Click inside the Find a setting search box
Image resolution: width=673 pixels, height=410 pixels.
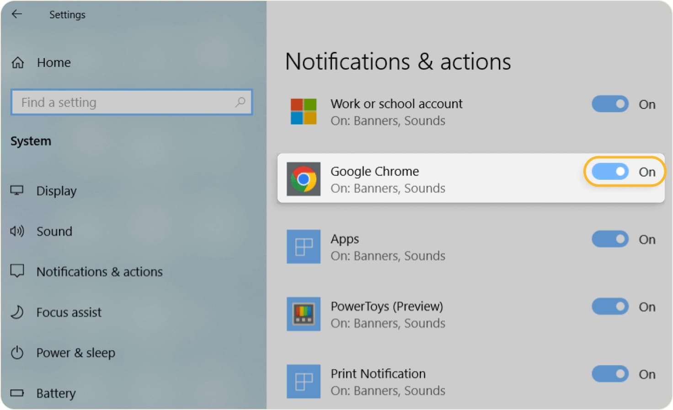114,102
